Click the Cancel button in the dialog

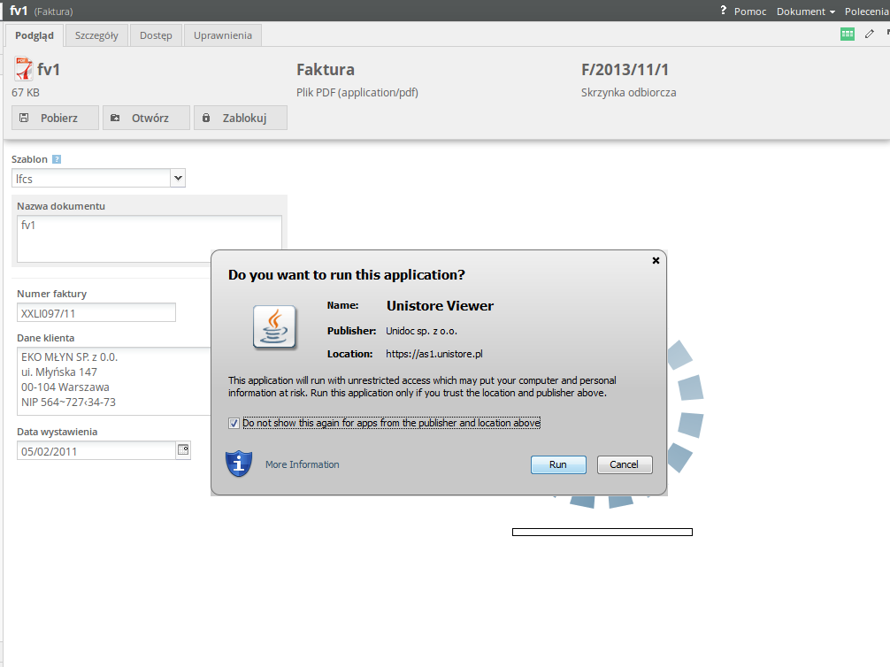coord(625,464)
